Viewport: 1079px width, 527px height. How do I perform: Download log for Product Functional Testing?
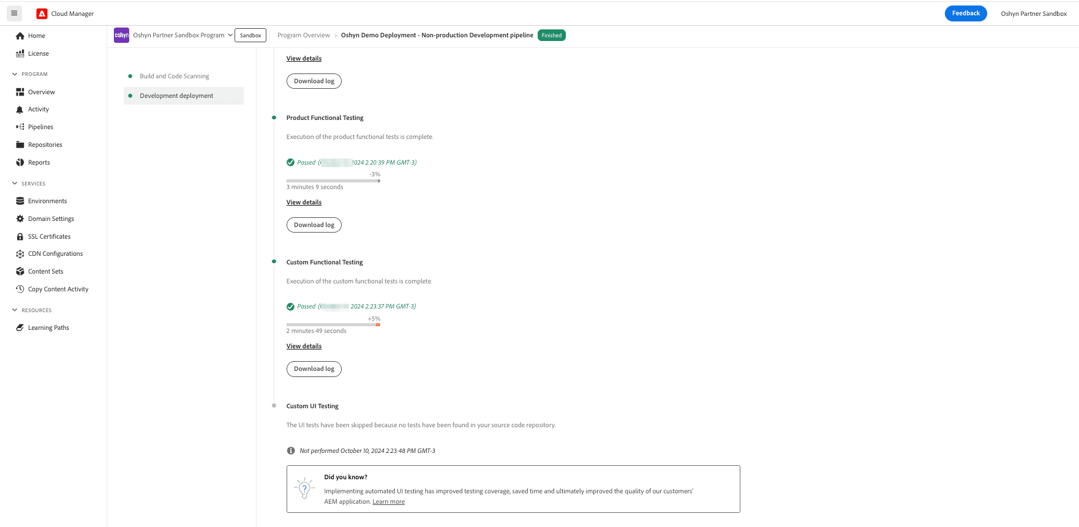pos(314,225)
